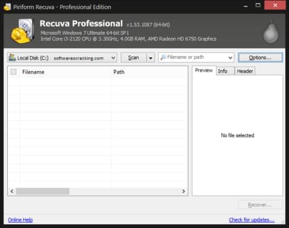The height and width of the screenshot is (228, 289).
Task: Click the 'Recuva Professional' heading text
Action: click(81, 23)
